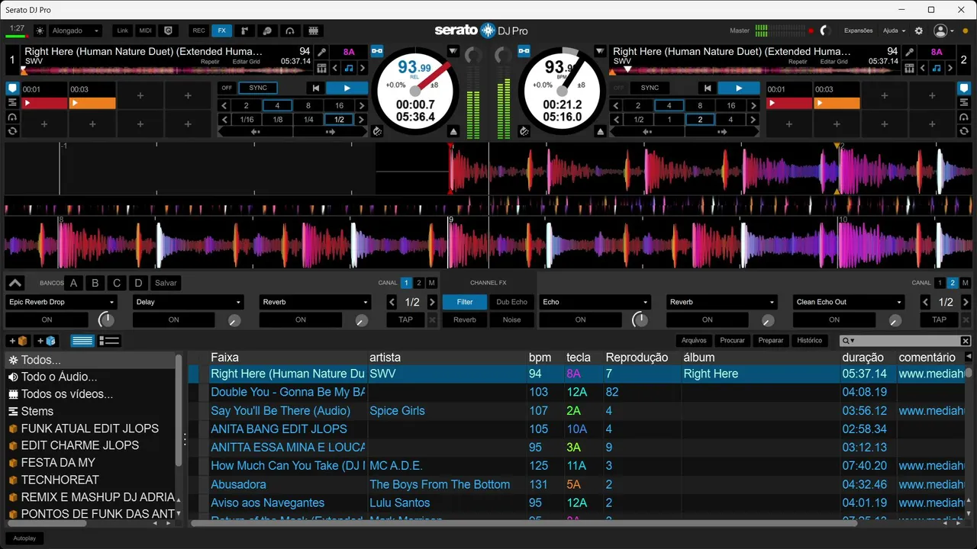Click deck 1 slip mode icon below platter
Screen dimensions: 977x549
(x=377, y=131)
